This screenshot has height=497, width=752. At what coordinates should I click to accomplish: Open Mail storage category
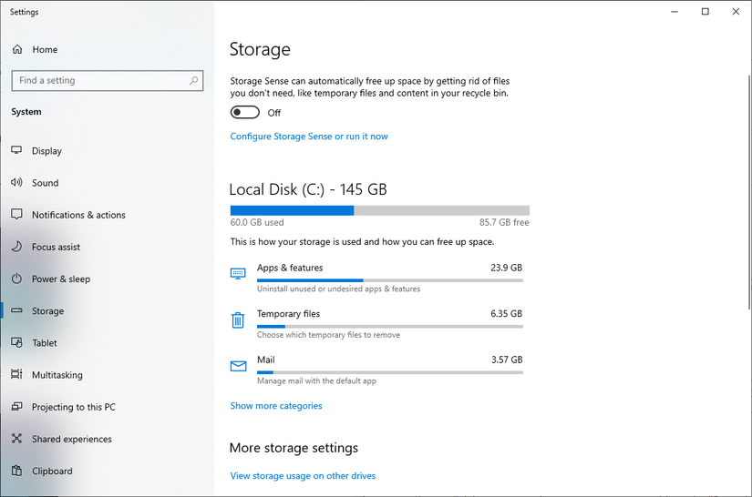pos(376,370)
